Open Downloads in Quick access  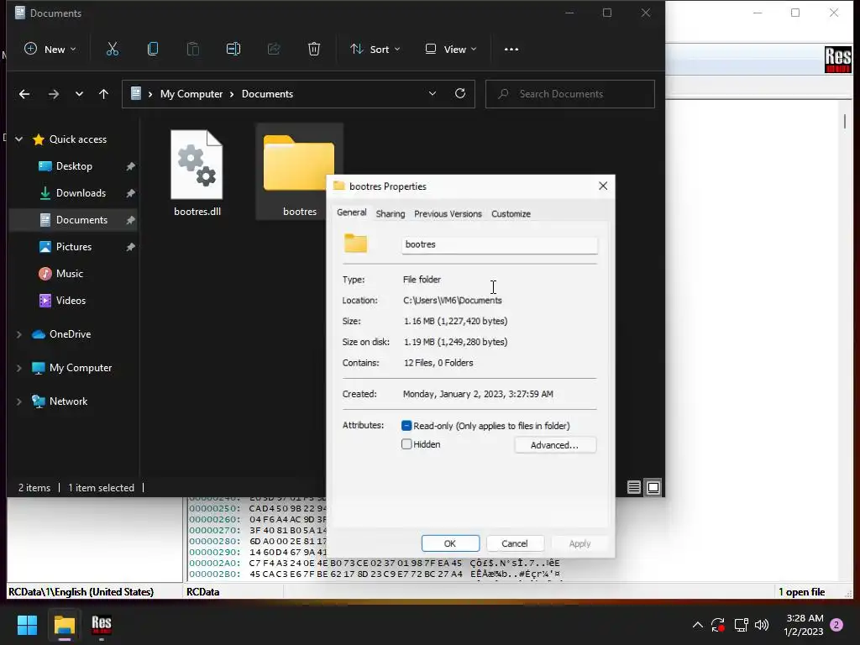click(74, 193)
